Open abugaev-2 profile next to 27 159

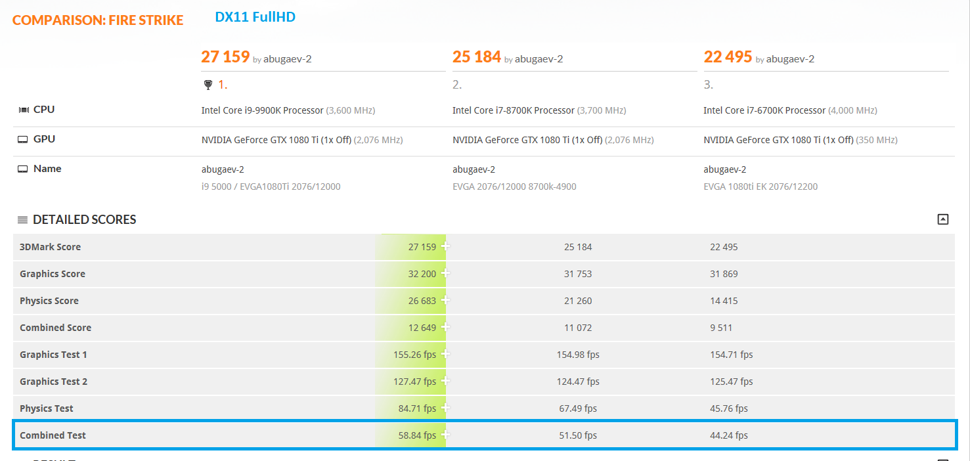point(288,59)
